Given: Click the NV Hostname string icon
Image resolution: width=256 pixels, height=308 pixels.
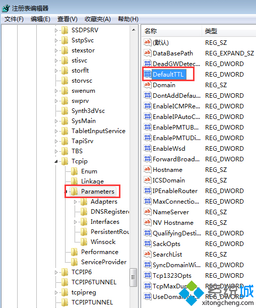Looking at the screenshot, I should click(148, 222).
